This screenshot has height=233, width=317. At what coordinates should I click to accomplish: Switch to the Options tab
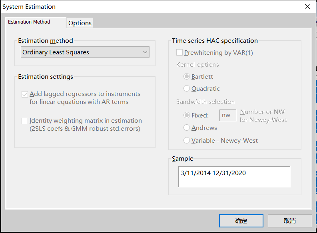(80, 23)
